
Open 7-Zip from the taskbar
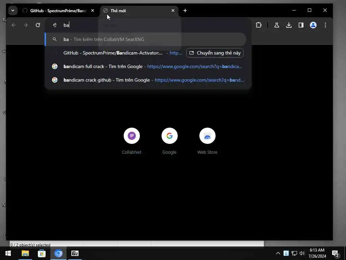[75, 253]
